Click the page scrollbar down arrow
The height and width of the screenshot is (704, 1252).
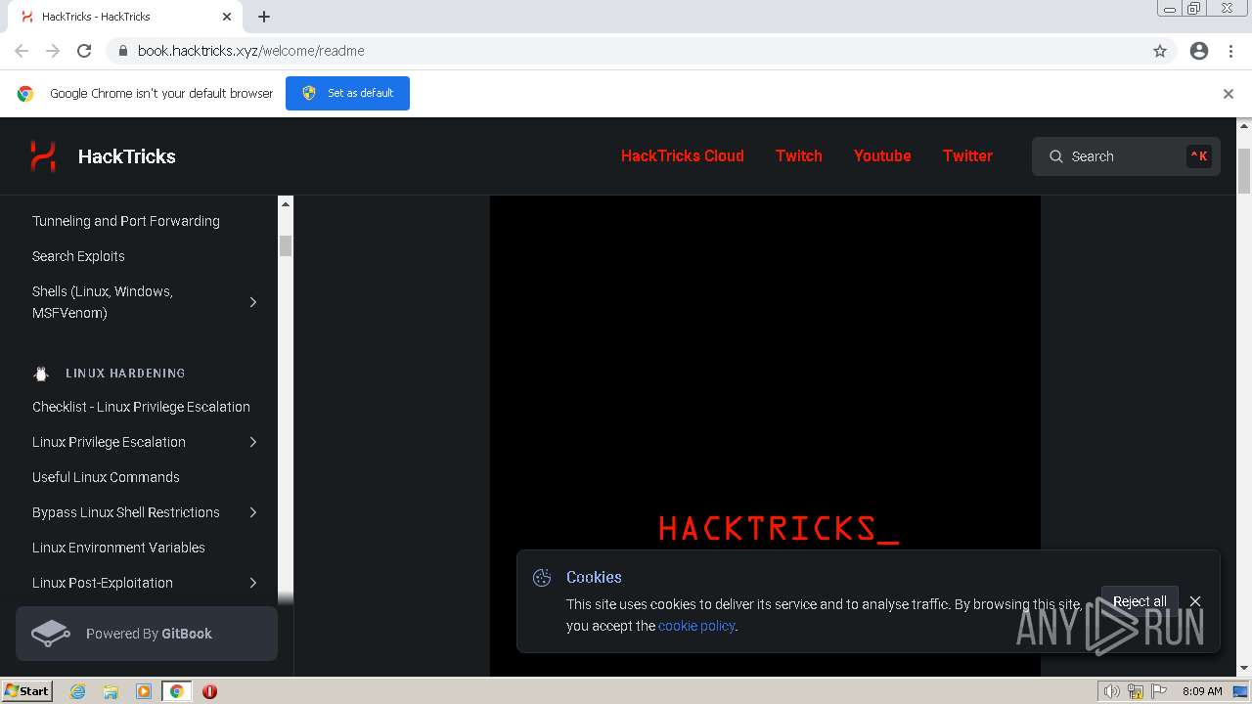[x=1244, y=669]
